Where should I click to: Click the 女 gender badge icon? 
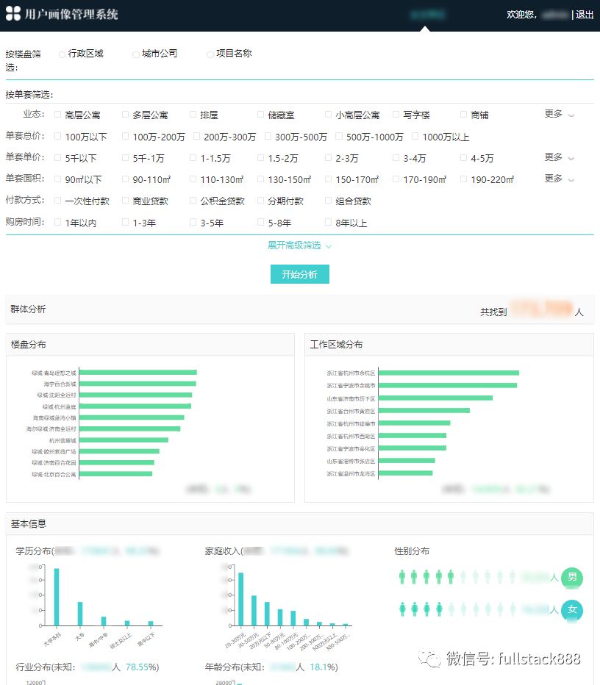[572, 610]
